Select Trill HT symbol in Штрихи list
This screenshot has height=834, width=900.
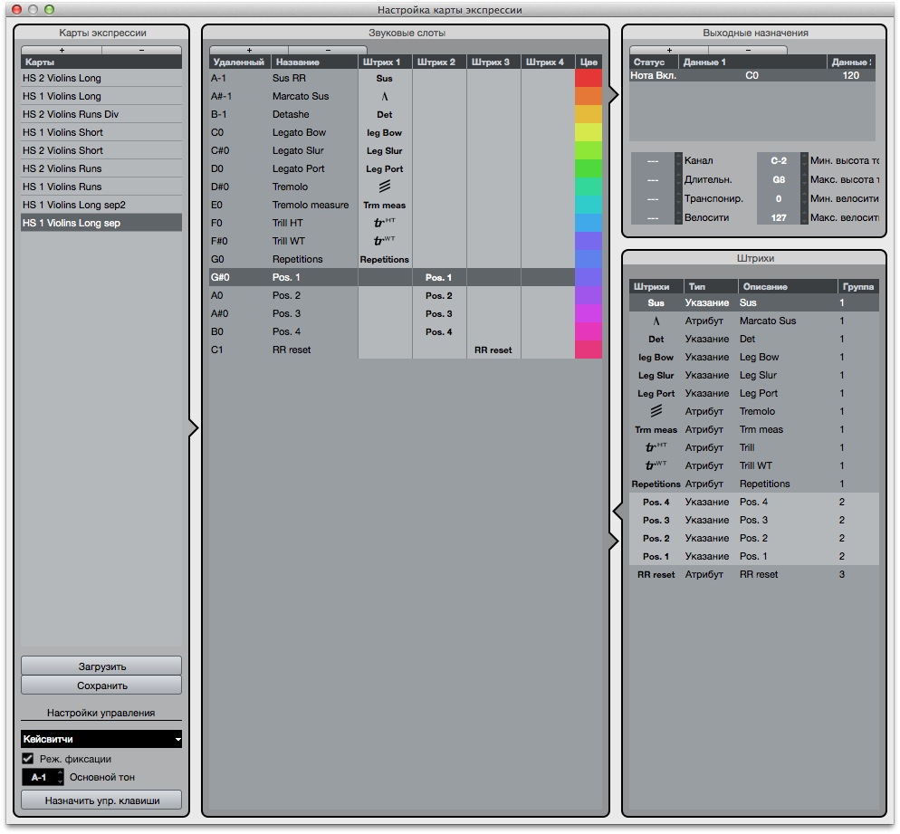pyautogui.click(x=656, y=447)
